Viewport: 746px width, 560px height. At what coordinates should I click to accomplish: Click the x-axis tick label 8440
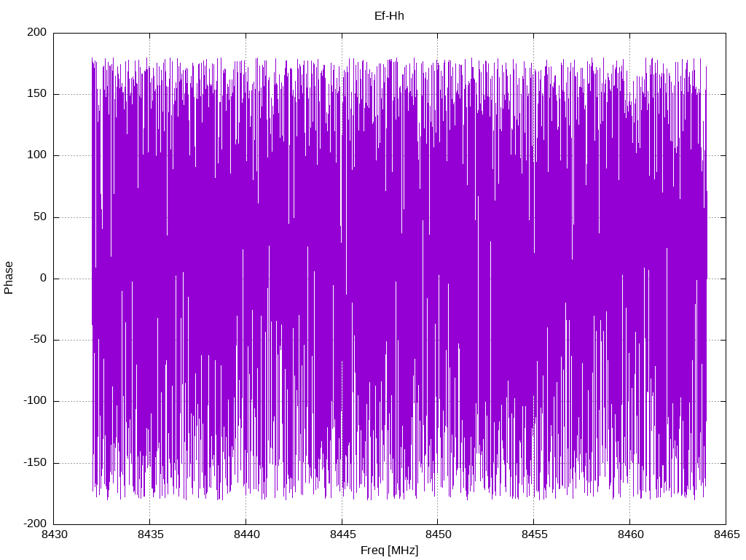click(x=246, y=534)
